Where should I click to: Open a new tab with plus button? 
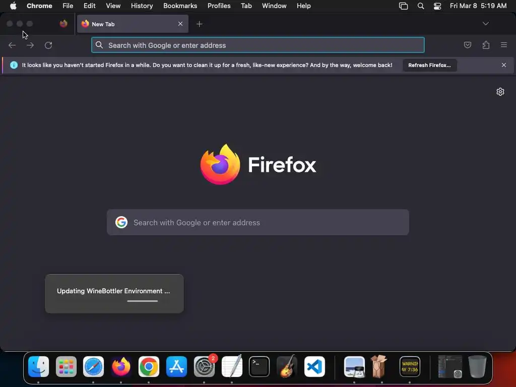tap(200, 24)
